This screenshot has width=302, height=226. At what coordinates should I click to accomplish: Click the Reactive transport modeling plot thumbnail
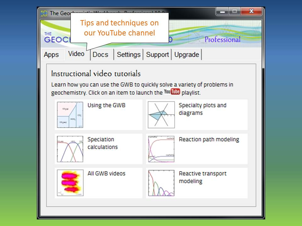point(161,183)
